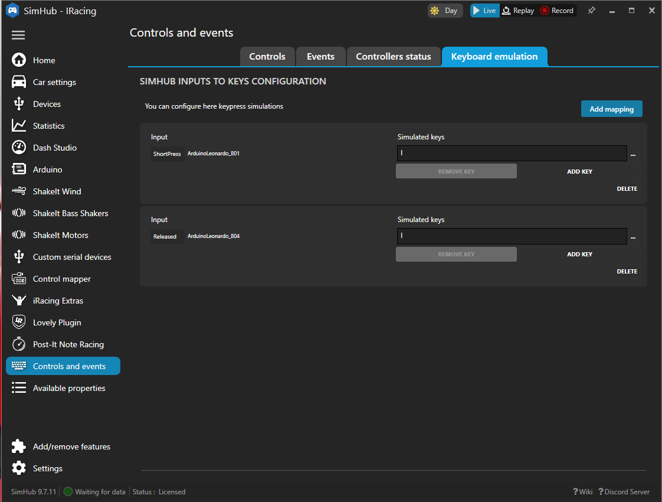The width and height of the screenshot is (662, 502).
Task: Delete the ArduinoLeonardo_B01 mapping
Action: (627, 188)
